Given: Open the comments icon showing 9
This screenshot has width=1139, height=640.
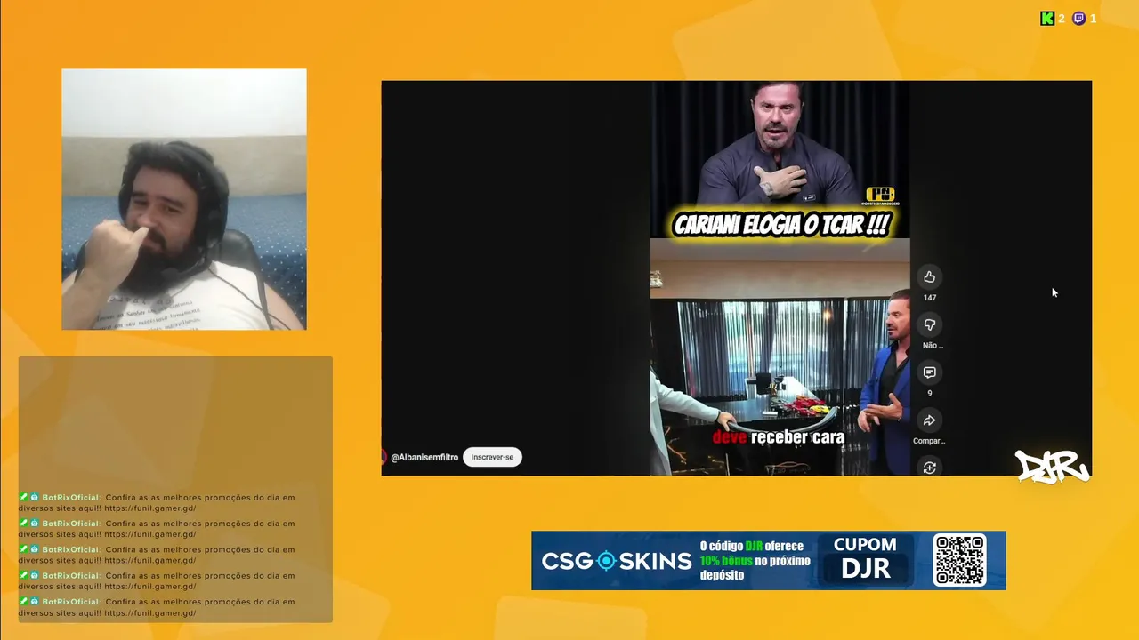Looking at the screenshot, I should click(x=929, y=372).
